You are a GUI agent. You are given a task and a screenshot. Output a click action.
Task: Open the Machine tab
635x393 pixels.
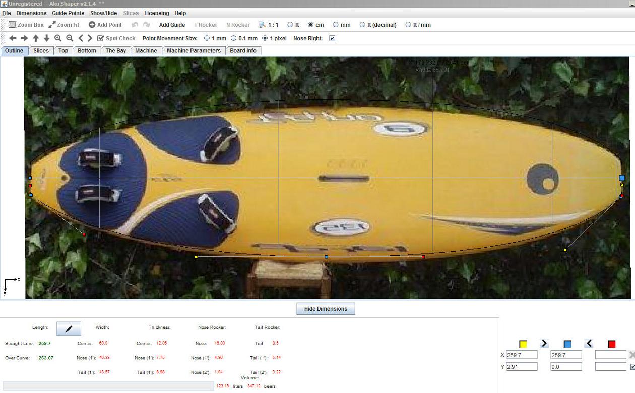tap(146, 51)
